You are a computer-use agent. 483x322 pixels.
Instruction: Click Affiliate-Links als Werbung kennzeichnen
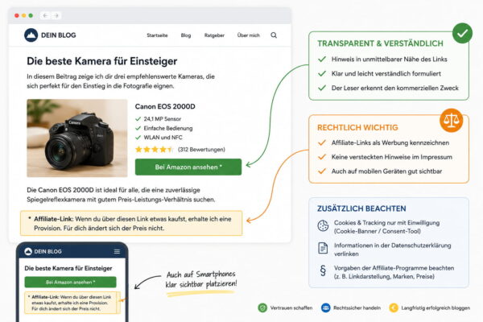pyautogui.click(x=390, y=142)
